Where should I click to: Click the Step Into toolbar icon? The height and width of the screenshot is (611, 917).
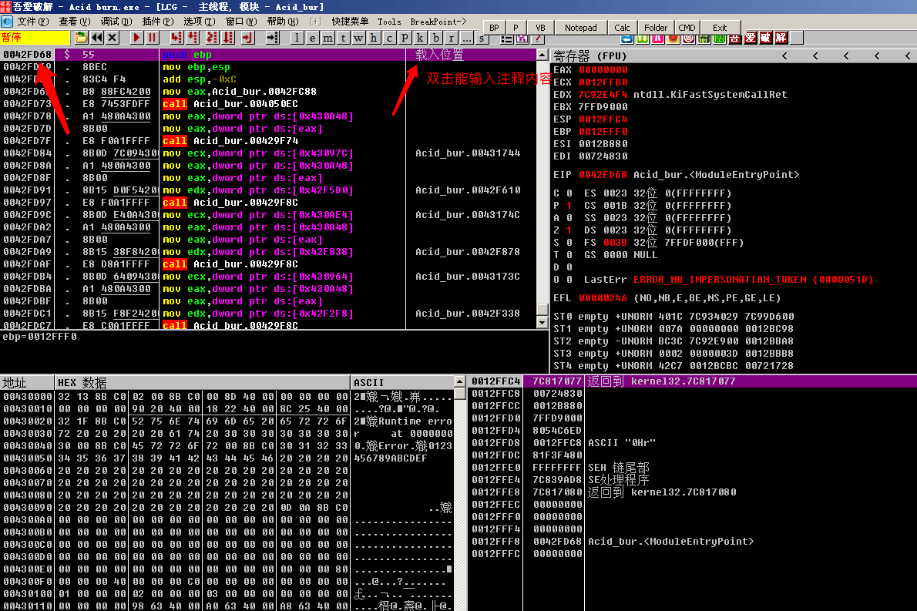coord(176,38)
